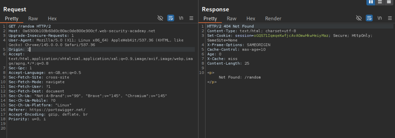
Task: Select the Response Pretty tab
Action: pos(210,19)
